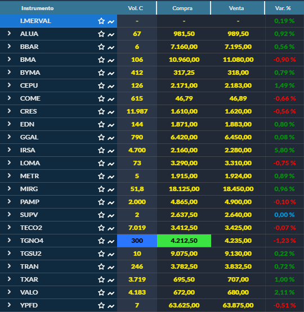Favorite ALUA with its star icon

point(101,34)
